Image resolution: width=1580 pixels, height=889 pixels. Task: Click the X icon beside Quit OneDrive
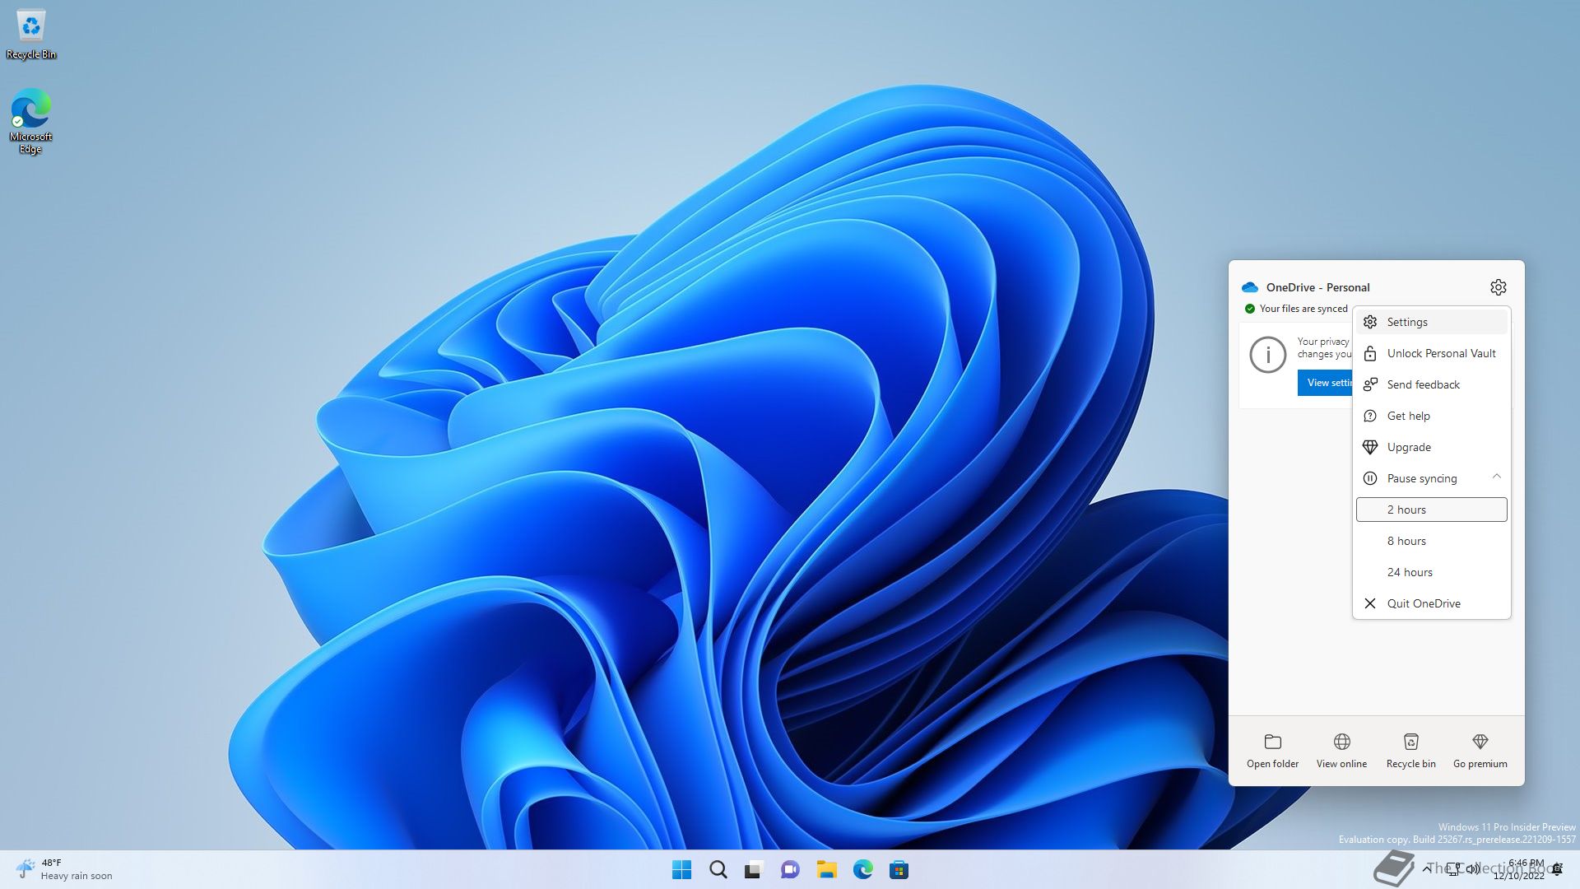pos(1369,603)
